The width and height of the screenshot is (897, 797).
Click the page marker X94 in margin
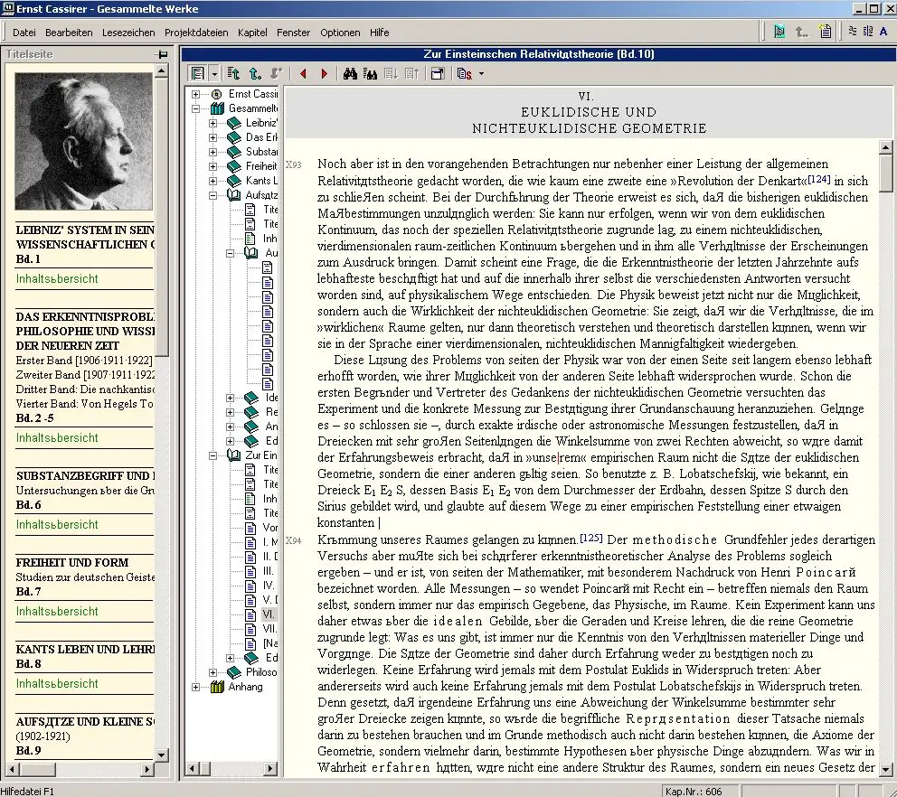coord(294,540)
